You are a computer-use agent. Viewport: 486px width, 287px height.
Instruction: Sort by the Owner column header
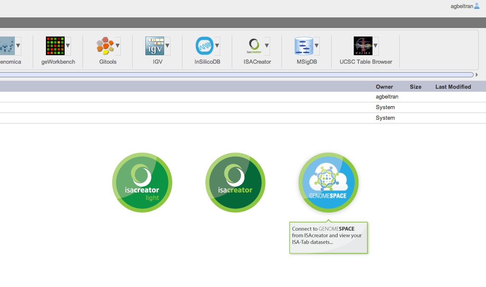[x=384, y=87]
